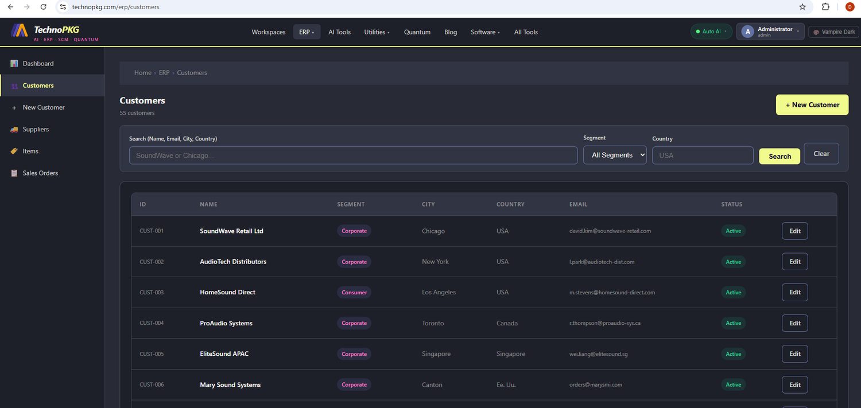Click the Administrator avatar circle A

coord(747,32)
